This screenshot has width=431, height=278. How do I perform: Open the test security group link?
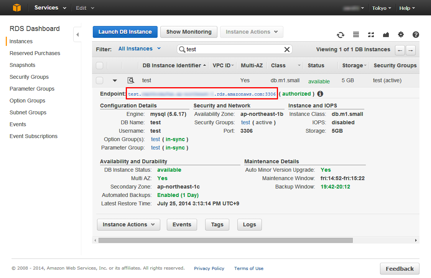click(x=245, y=122)
